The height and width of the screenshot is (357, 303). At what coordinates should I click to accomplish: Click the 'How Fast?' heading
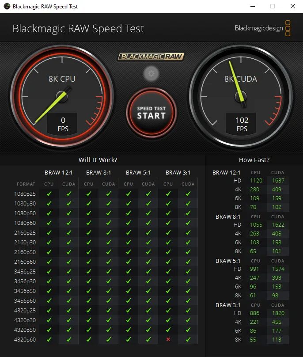[x=254, y=160]
